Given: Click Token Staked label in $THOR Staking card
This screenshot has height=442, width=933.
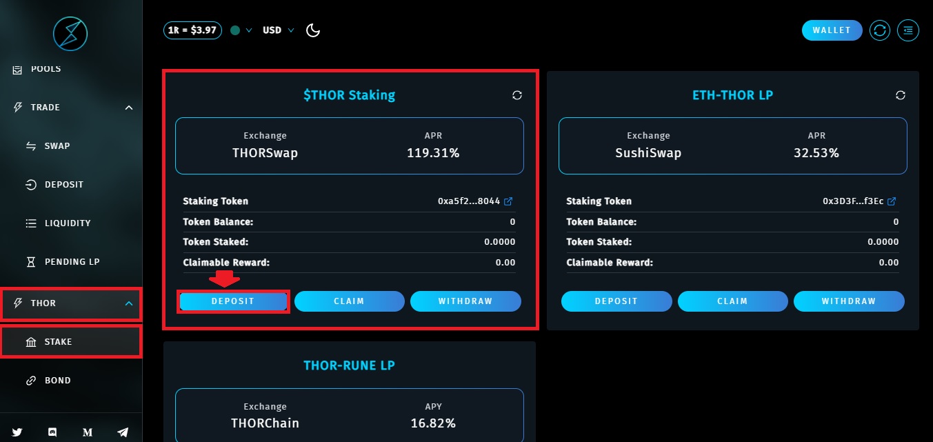Looking at the screenshot, I should (216, 242).
